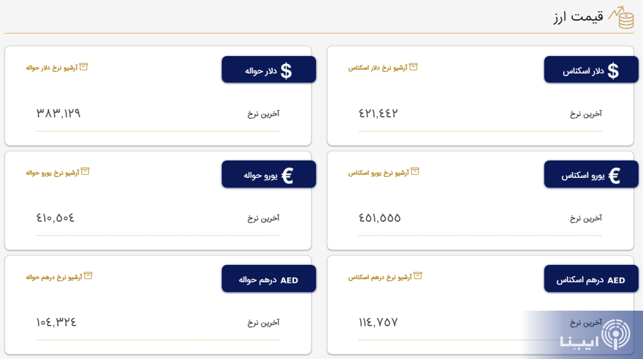Click archive box icon for دلار حواله rate
Viewport: 643px width, 359px height.
[x=84, y=66]
